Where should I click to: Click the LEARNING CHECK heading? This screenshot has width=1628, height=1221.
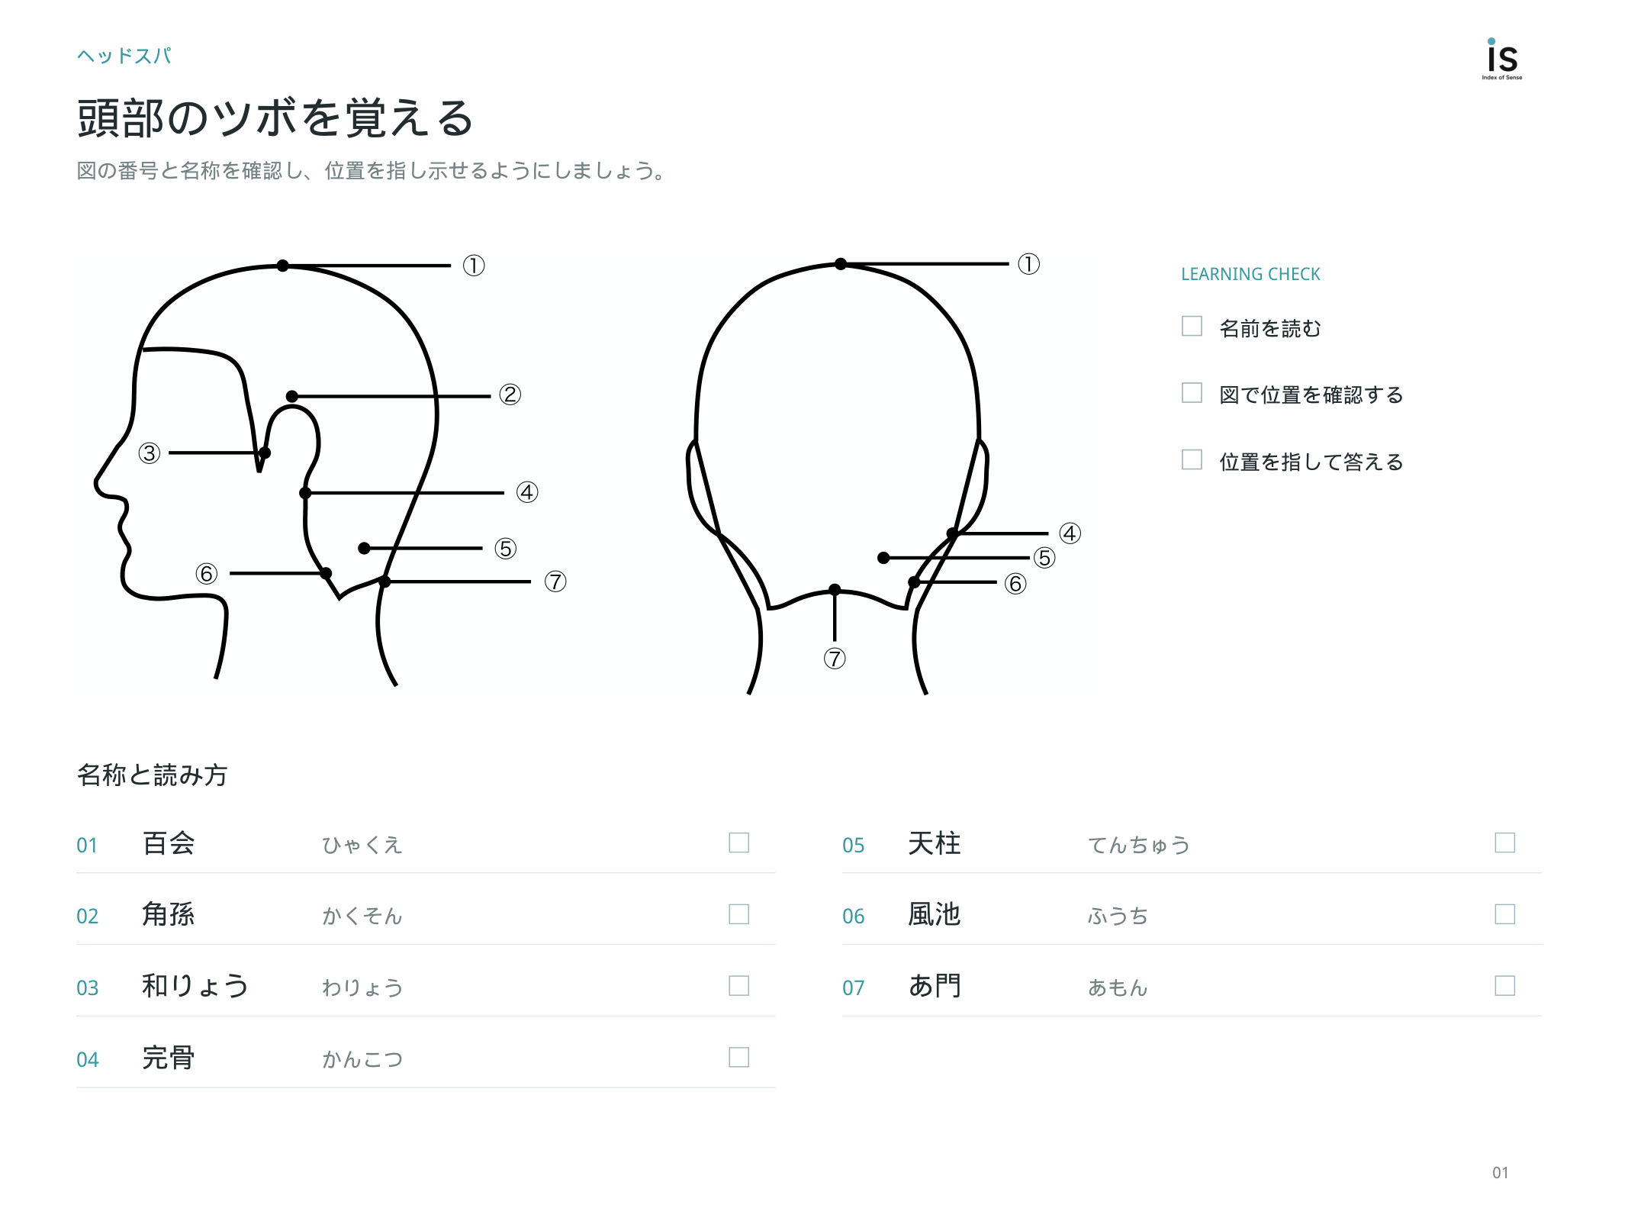1250,274
